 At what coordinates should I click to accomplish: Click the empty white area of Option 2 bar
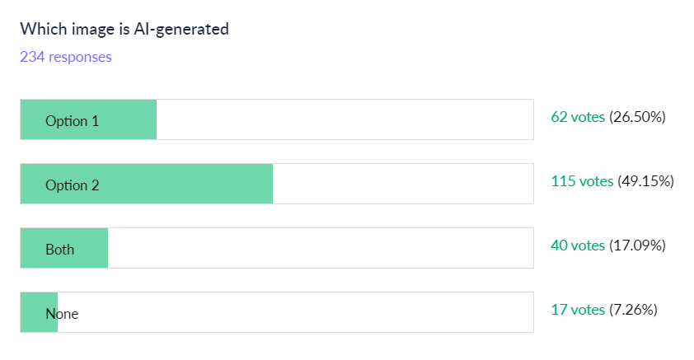tap(402, 185)
